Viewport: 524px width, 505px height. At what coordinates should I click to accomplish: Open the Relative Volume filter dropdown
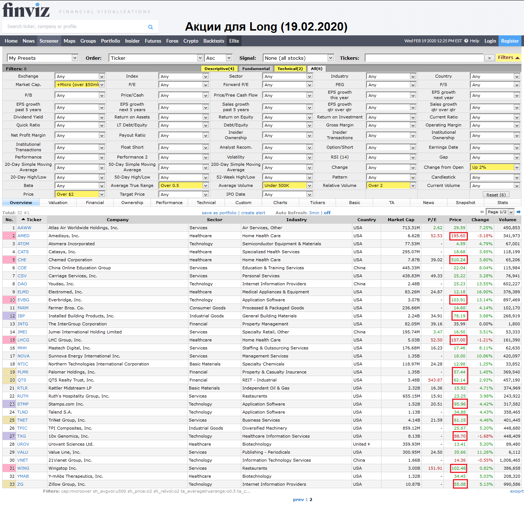391,185
